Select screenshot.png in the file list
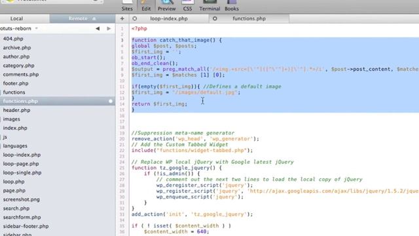 coord(22,199)
